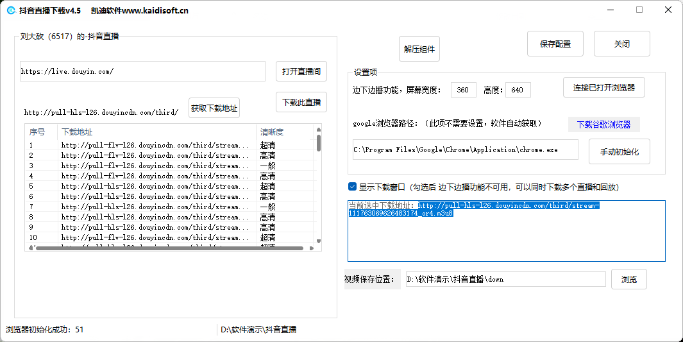The height and width of the screenshot is (342, 683).
Task: Click the 连接已打开浏览器 button
Action: point(603,87)
